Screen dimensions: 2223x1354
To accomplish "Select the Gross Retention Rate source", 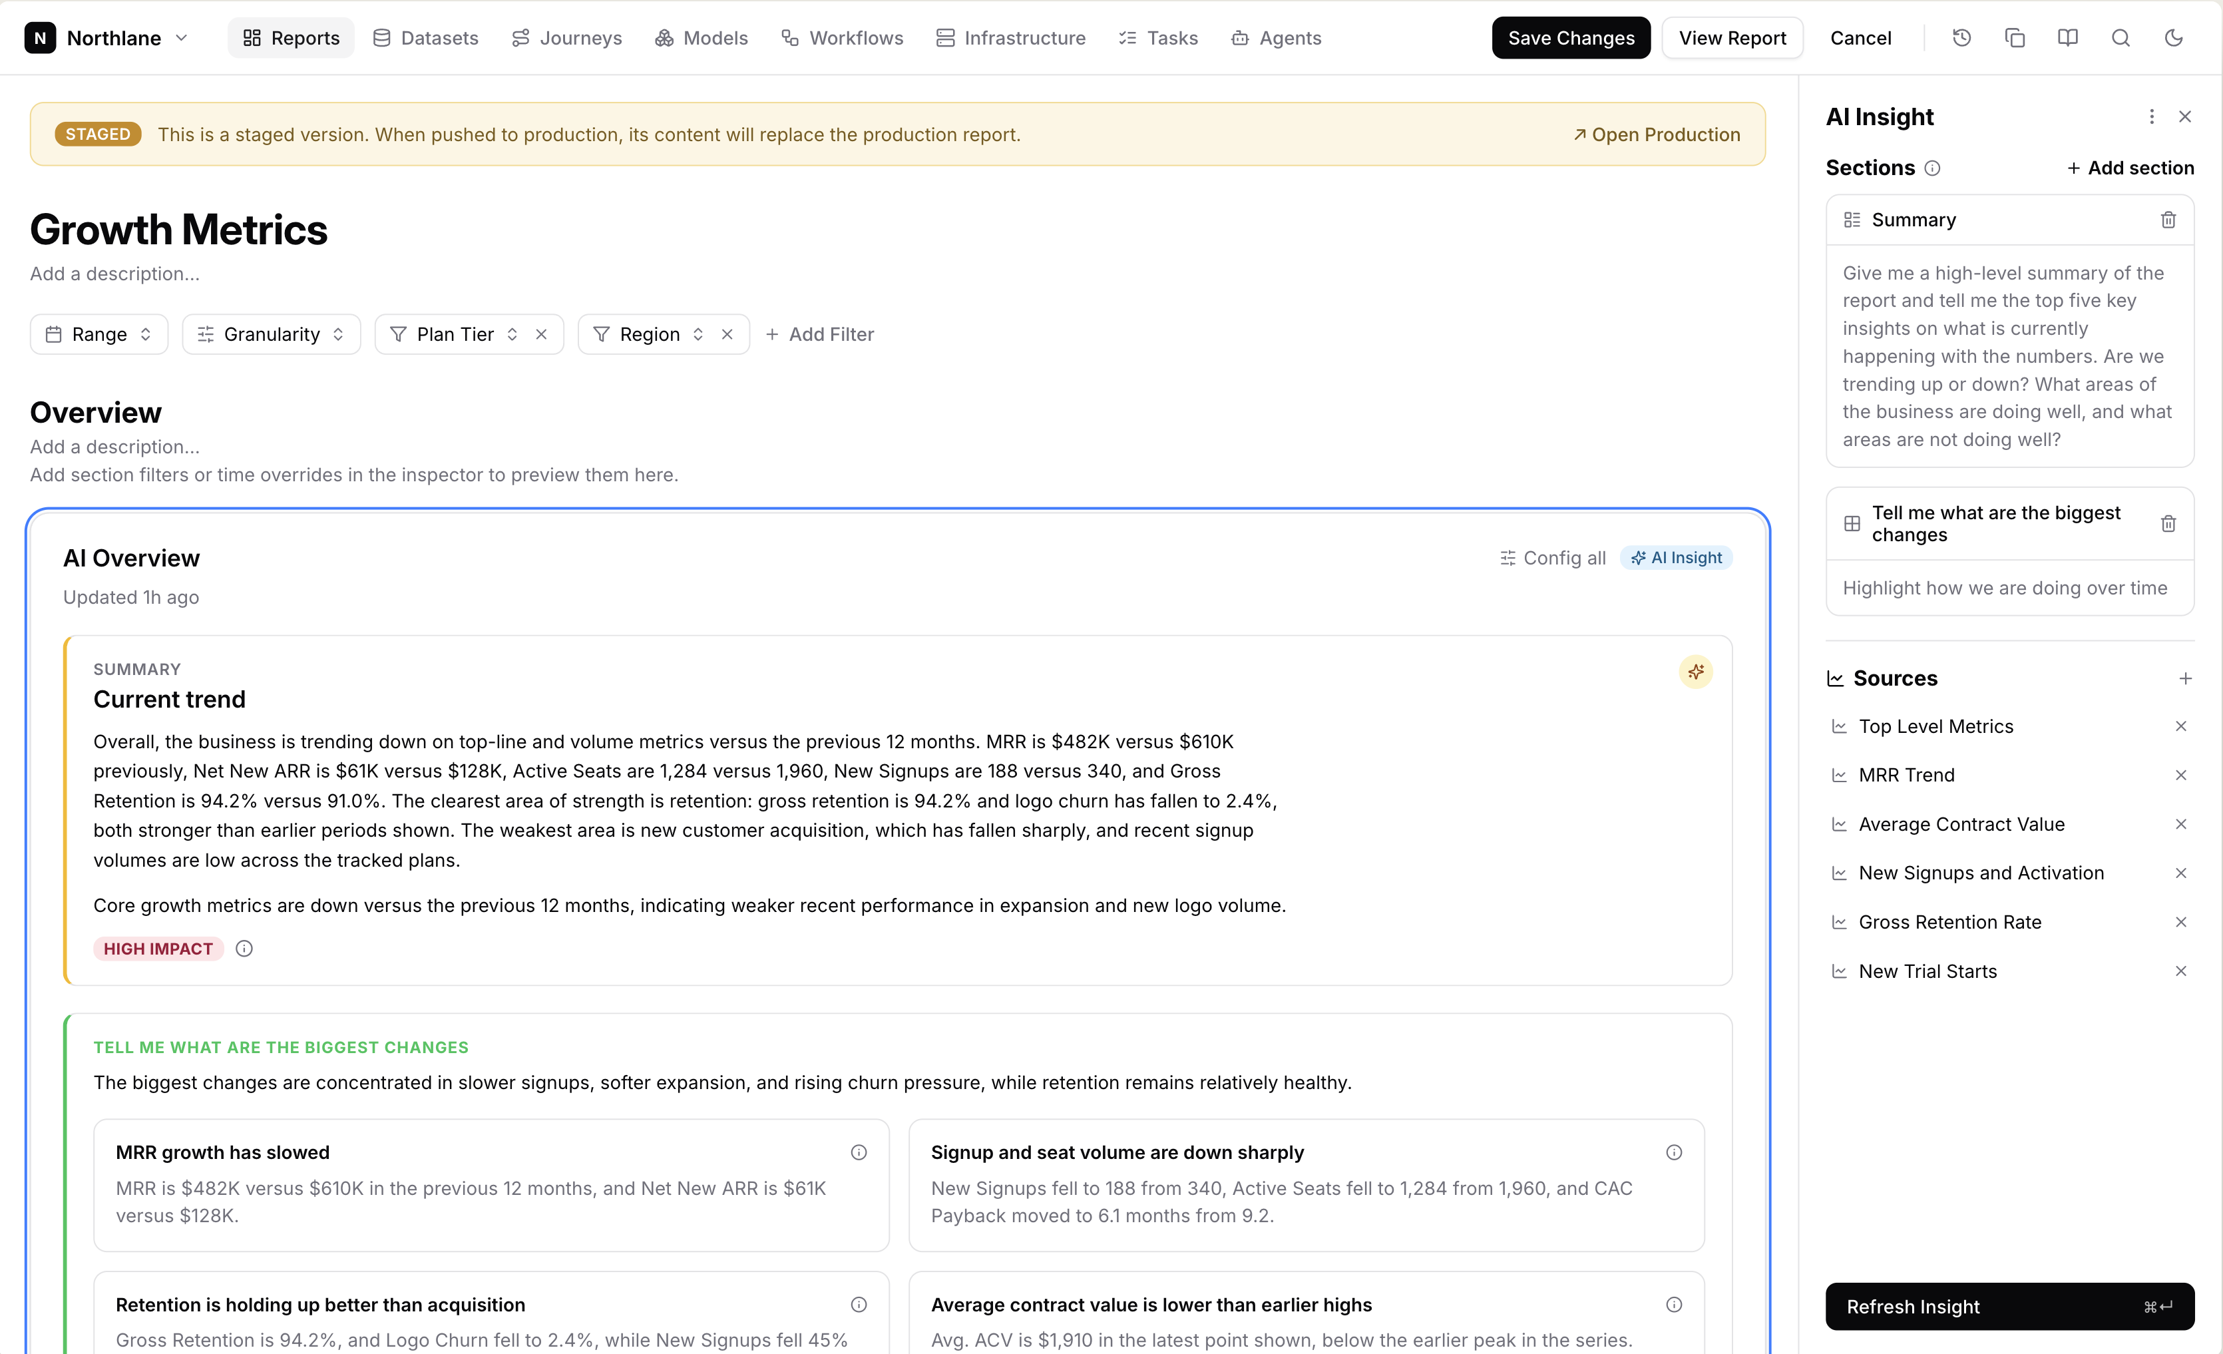I will tap(1949, 922).
